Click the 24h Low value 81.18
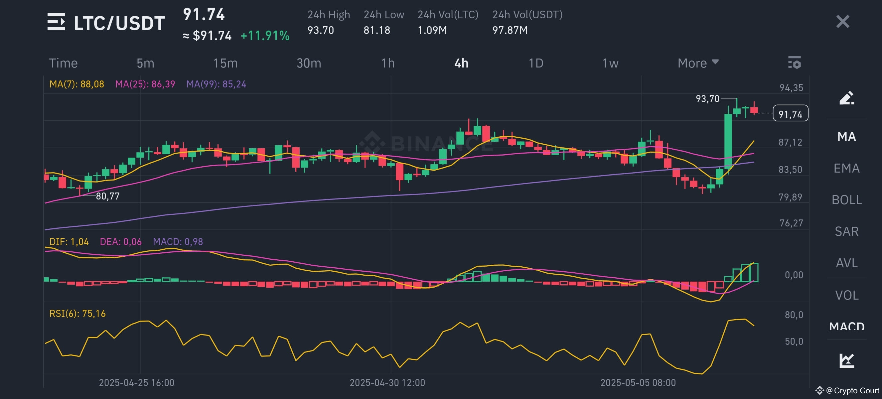This screenshot has width=882, height=399. pos(376,30)
